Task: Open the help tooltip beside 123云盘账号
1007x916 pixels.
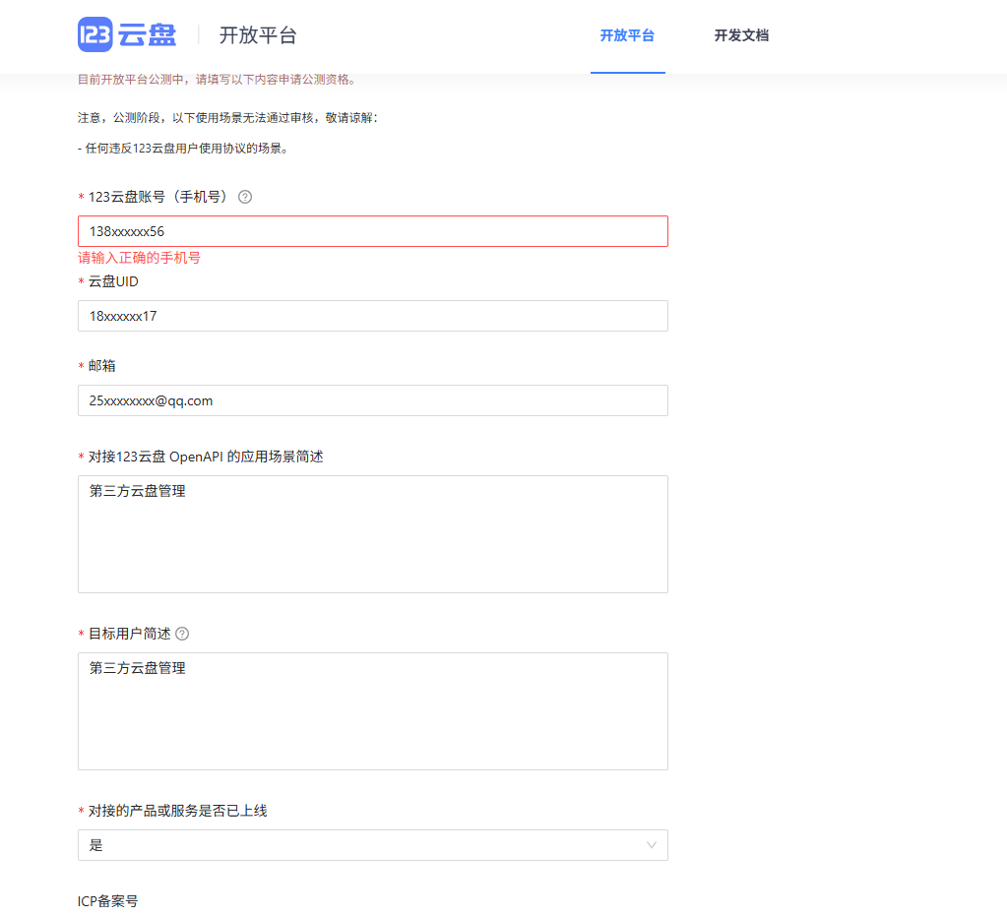Action: (x=243, y=197)
